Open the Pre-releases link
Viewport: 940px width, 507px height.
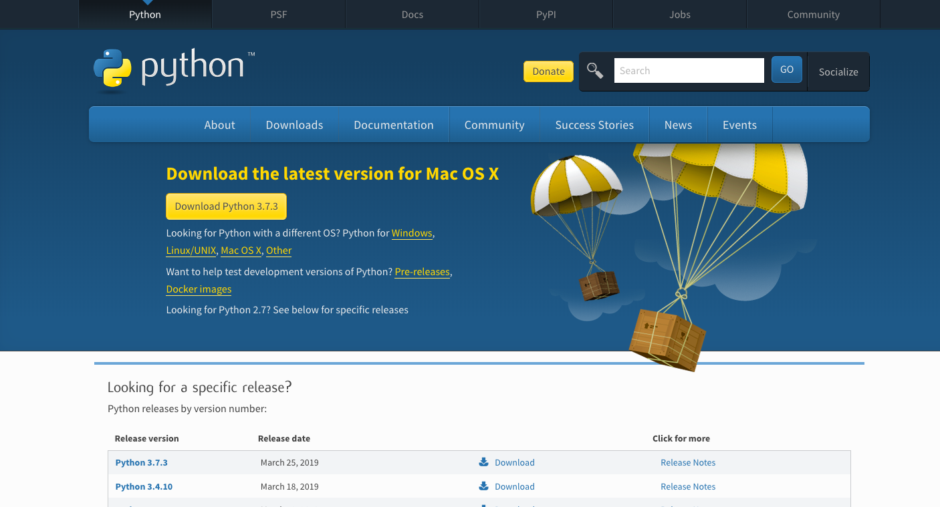click(x=423, y=272)
